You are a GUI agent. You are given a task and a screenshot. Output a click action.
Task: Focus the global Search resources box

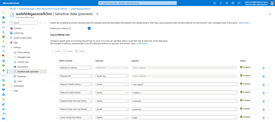(x=138, y=3)
